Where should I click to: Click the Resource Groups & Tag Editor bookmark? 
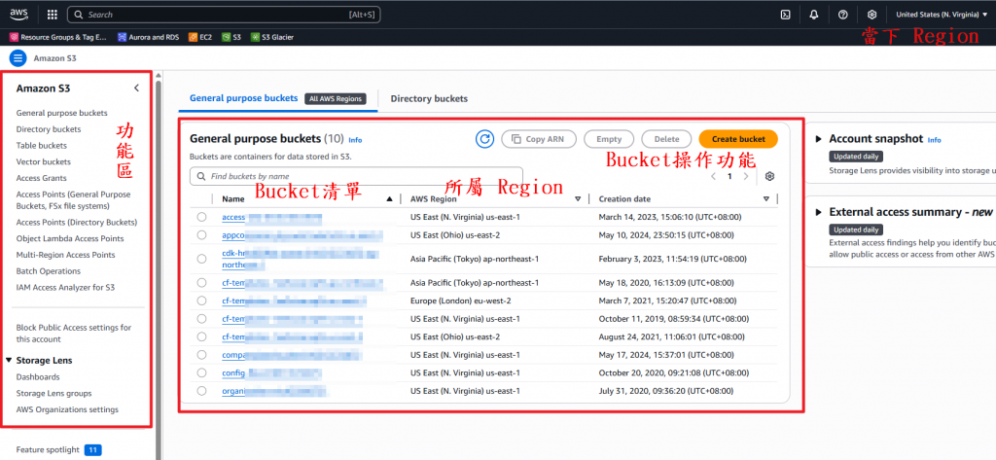coord(58,37)
